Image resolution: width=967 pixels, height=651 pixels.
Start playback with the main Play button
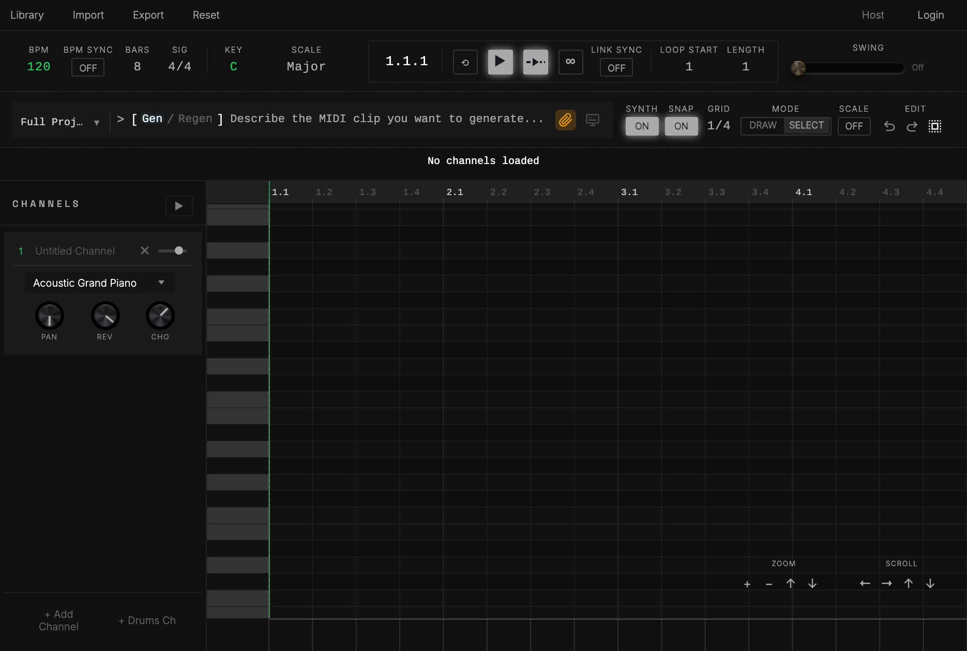[500, 62]
